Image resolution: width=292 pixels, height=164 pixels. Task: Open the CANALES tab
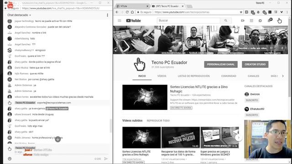pos(253,76)
